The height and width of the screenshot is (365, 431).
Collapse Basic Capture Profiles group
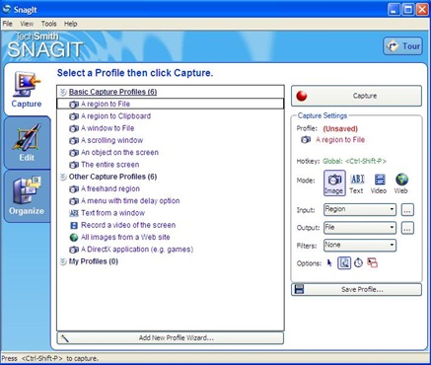coord(63,92)
